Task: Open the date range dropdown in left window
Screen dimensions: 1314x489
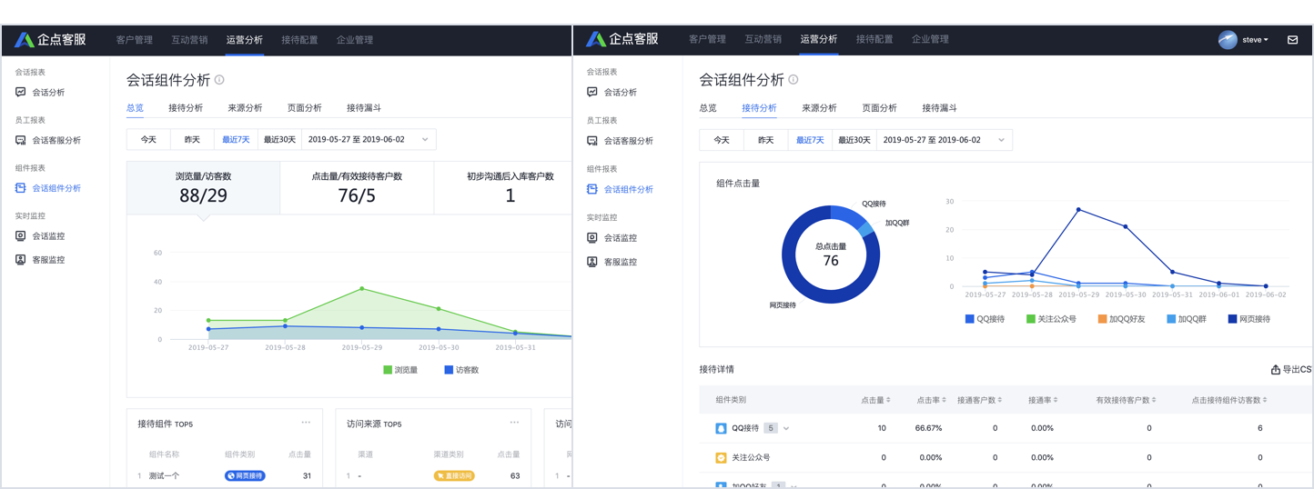Action: click(369, 140)
